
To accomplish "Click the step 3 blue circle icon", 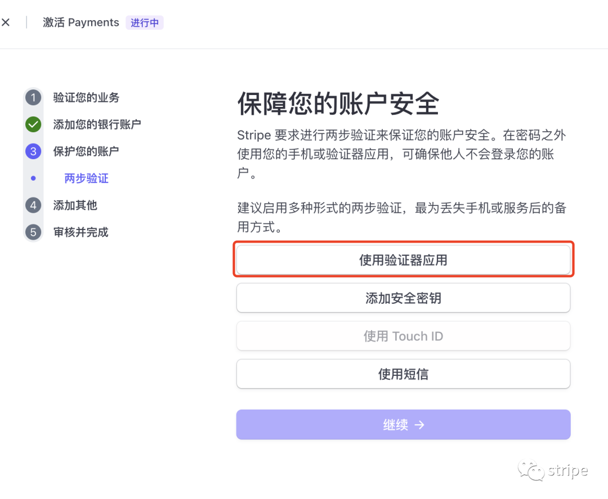I will (33, 151).
